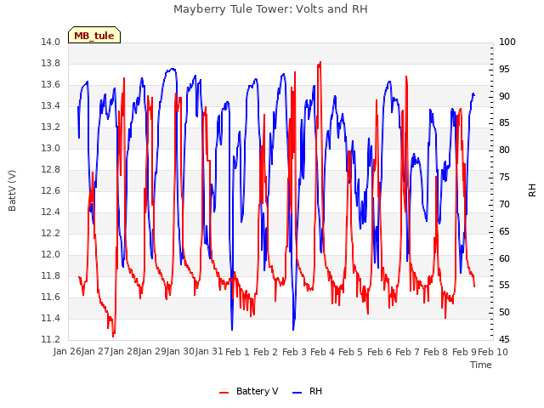Screen dimensions: 544x408
Task: Click the 'Time' x-axis label
Action: 481,365
